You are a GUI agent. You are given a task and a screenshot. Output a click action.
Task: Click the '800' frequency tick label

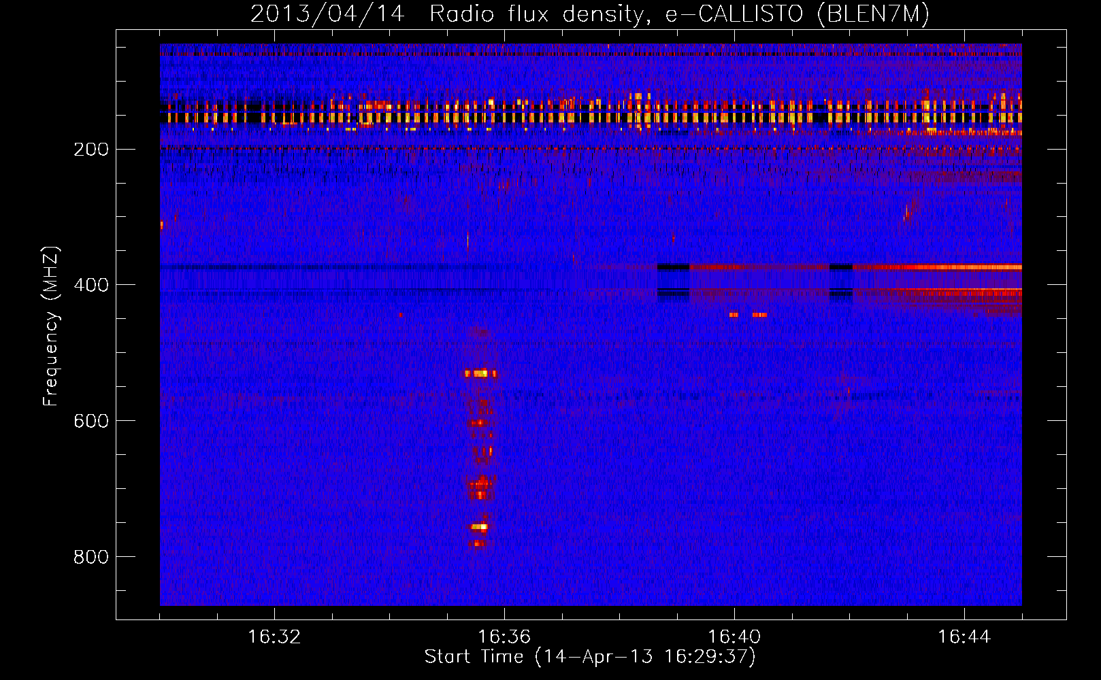click(x=91, y=557)
